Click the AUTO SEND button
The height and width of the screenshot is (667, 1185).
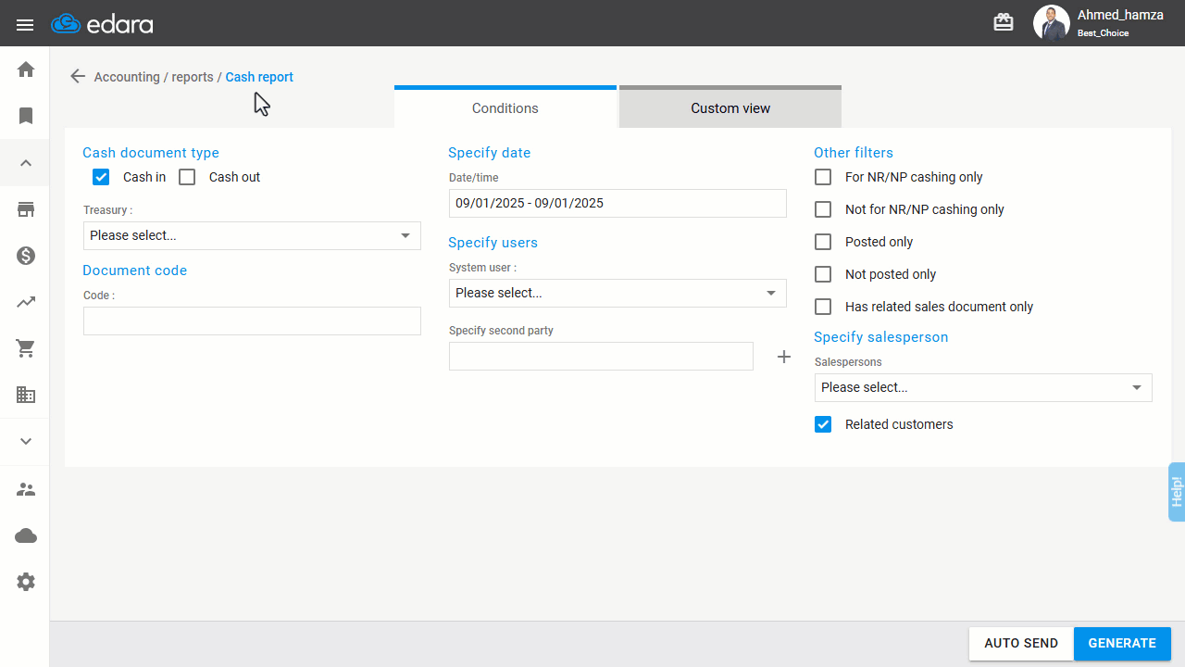(x=1021, y=643)
